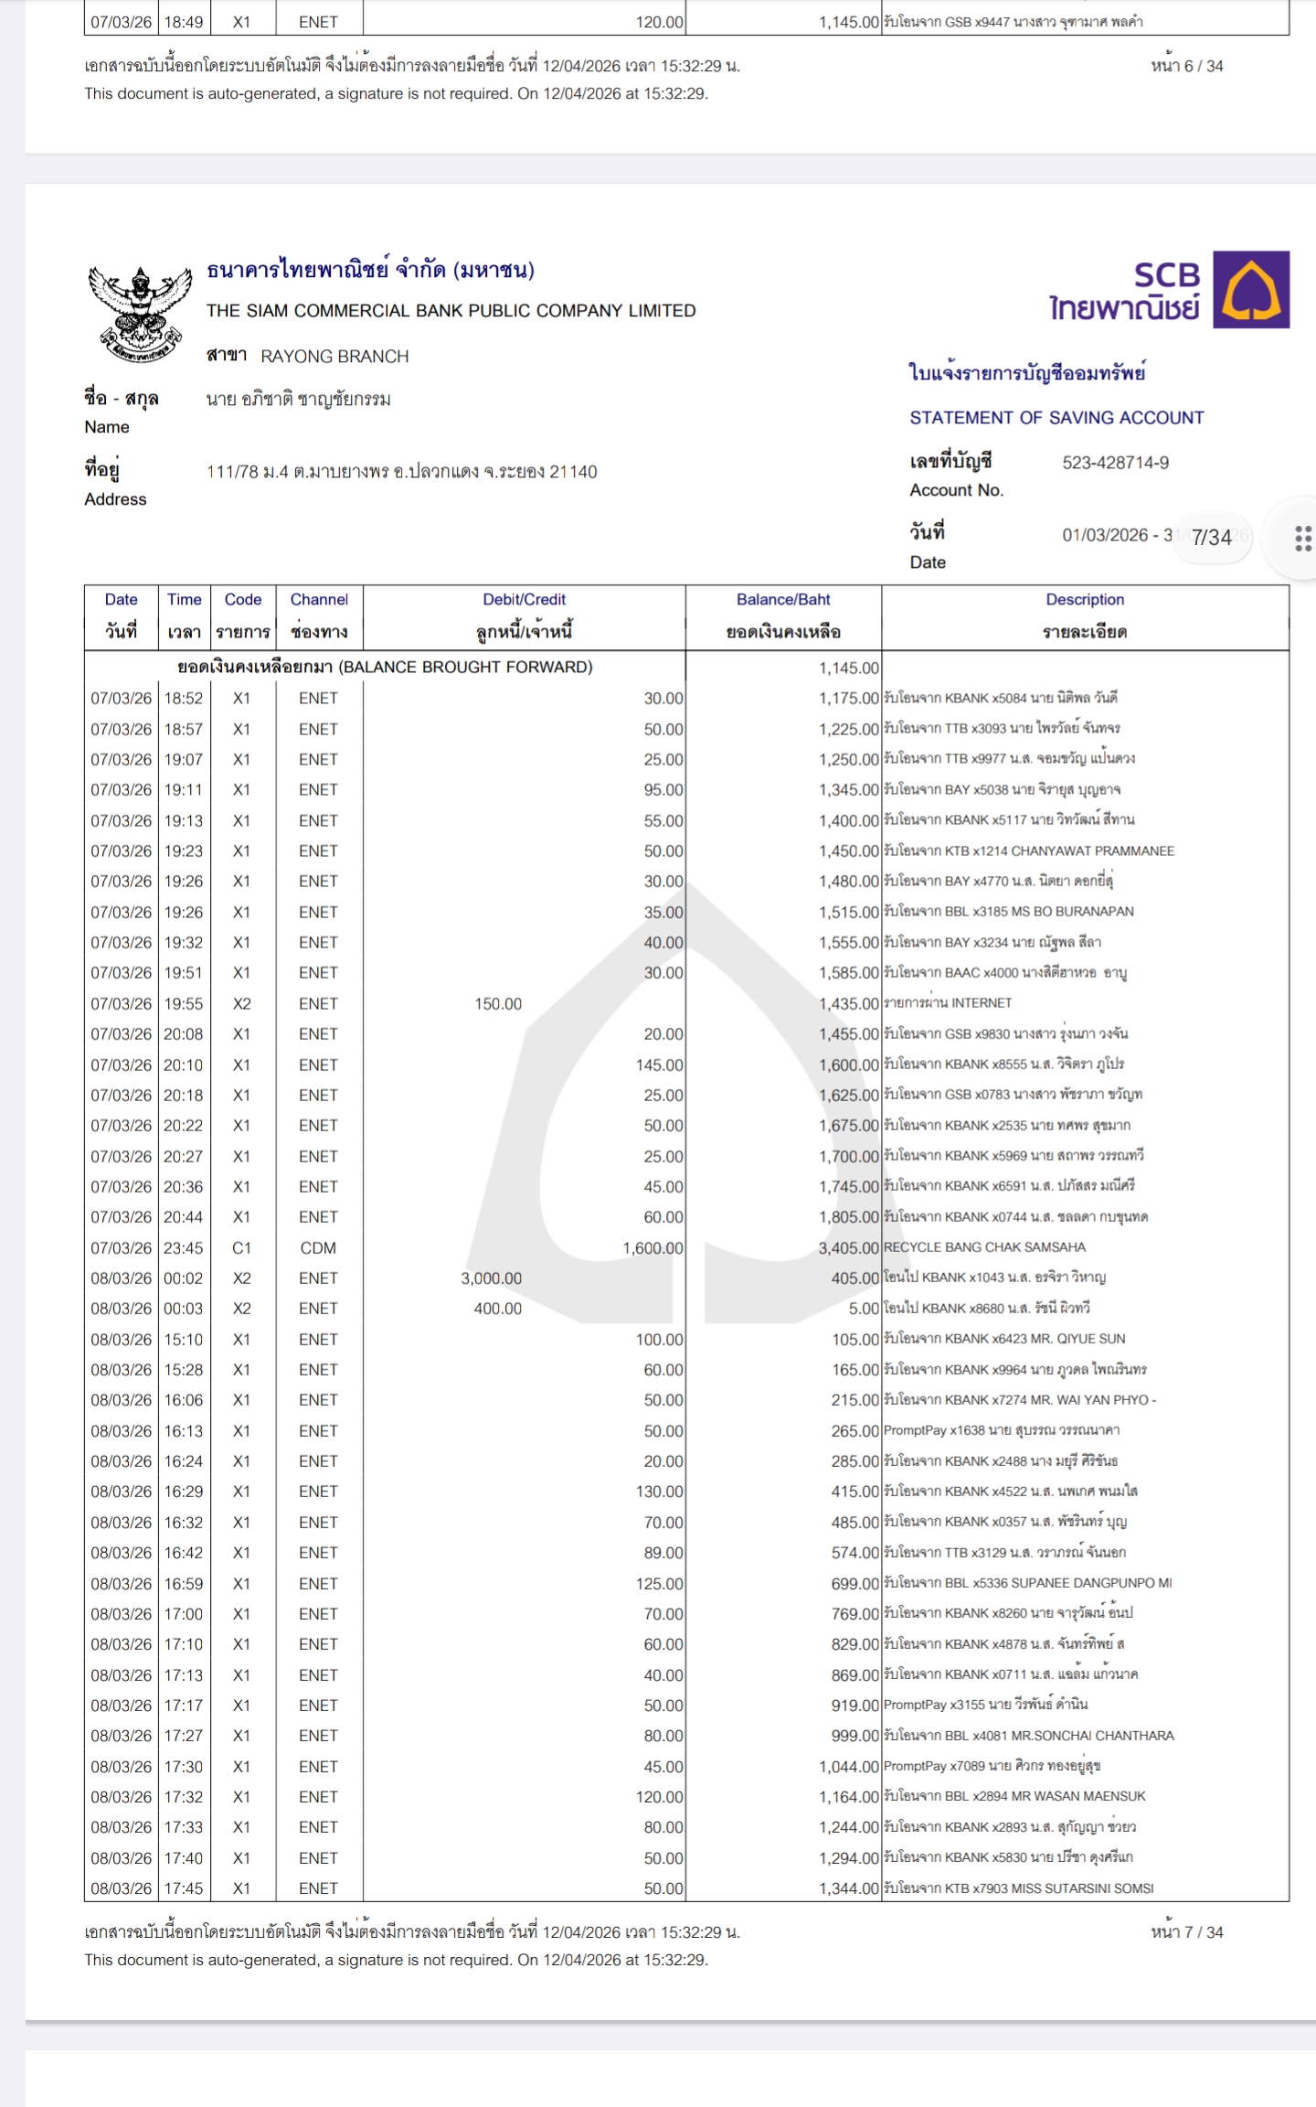Select the RECYCLE BANG CHAK SAMSAHA entry
The height and width of the screenshot is (2107, 1316).
coord(984,1247)
